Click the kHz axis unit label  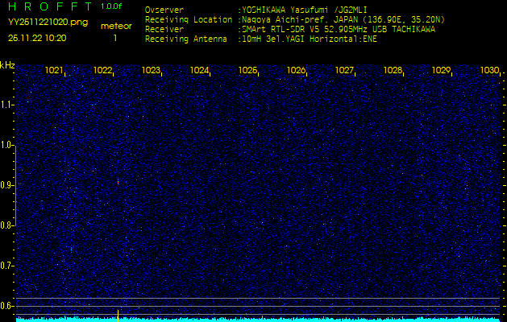pos(7,64)
